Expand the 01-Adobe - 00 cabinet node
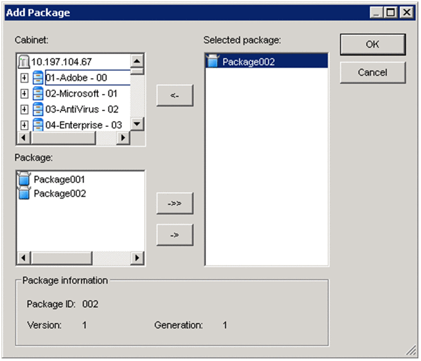Viewport: 421px width, 361px height. 24,78
